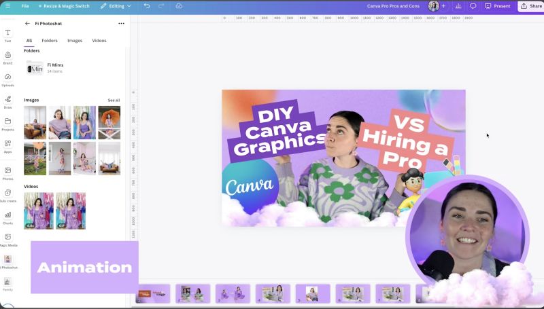Select the DIY Canva Graphics text
544x309 pixels.
(277, 131)
